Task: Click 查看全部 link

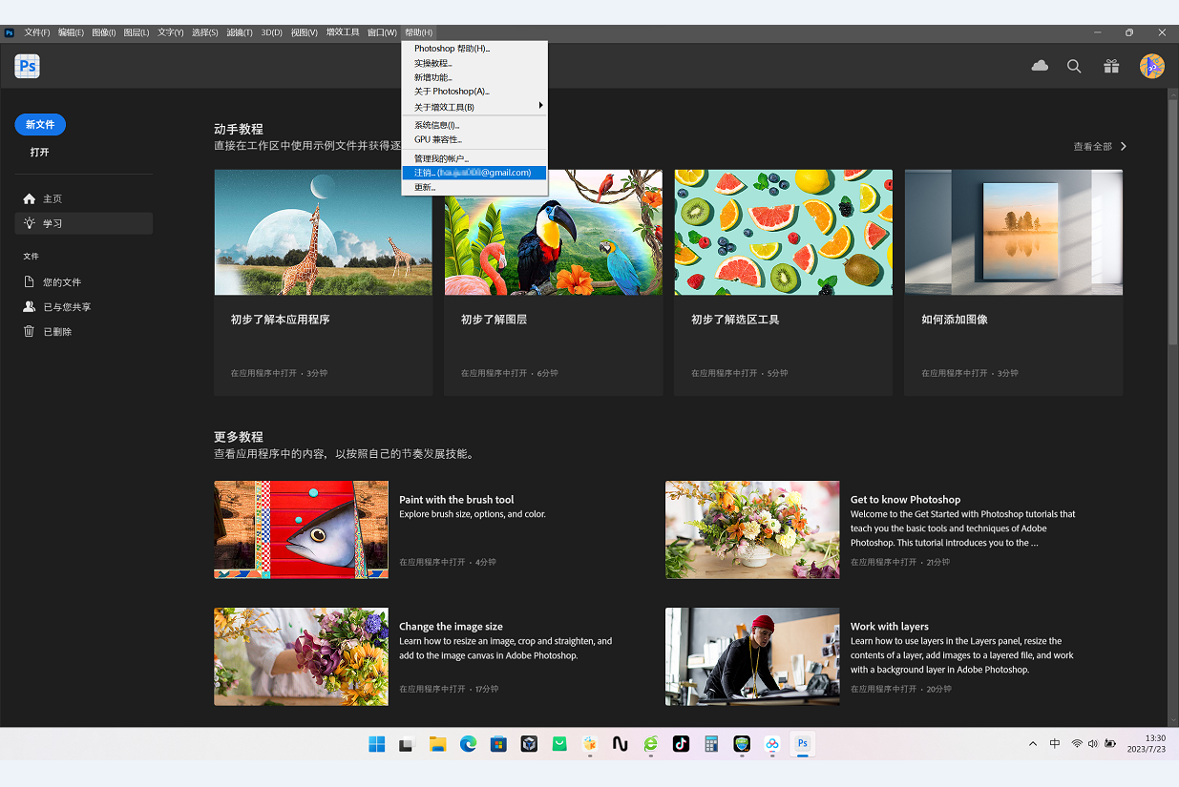Action: [1093, 146]
